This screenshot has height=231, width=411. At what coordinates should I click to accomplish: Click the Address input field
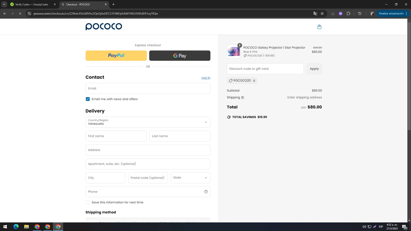click(148, 150)
